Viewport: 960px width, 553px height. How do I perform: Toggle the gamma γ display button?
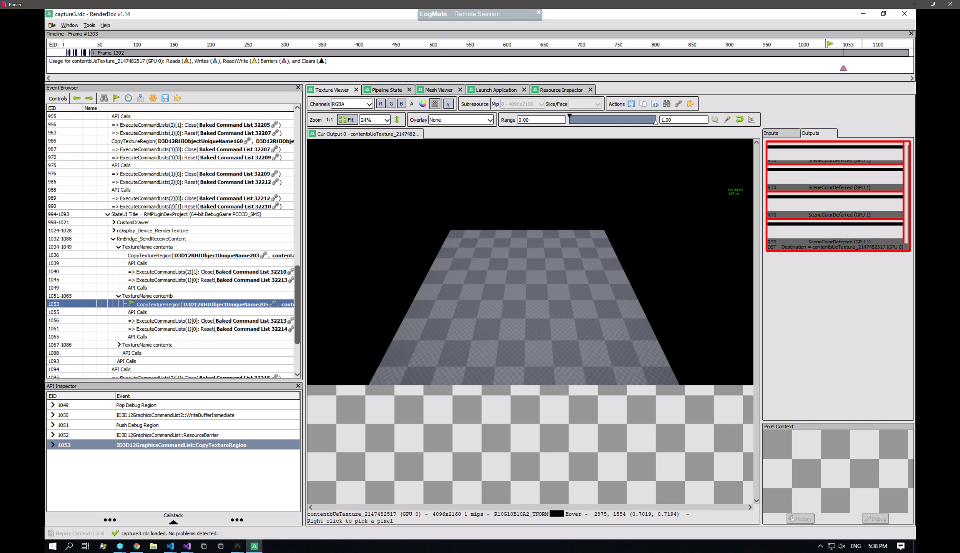click(x=448, y=104)
